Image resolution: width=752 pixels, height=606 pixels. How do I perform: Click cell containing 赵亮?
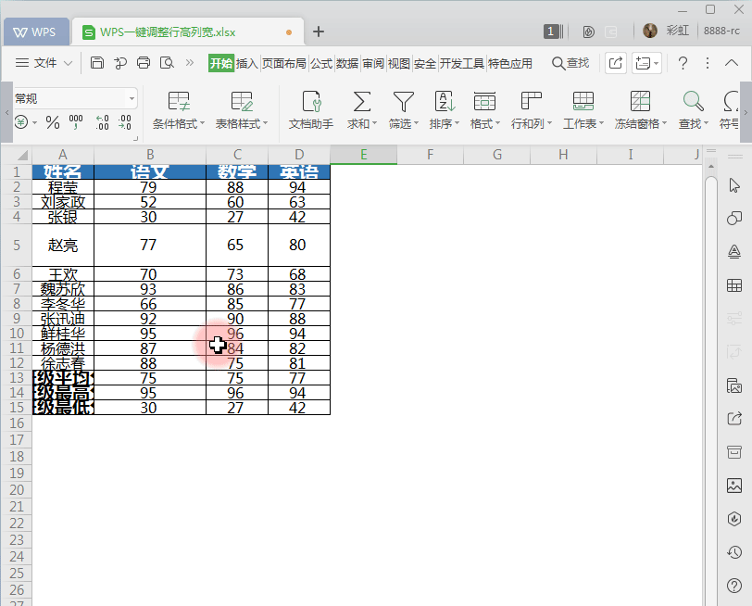coord(63,246)
